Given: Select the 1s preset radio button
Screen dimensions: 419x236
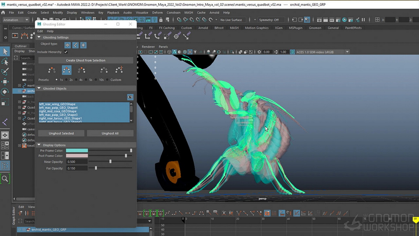Looking at the screenshot, I should click(57, 80).
